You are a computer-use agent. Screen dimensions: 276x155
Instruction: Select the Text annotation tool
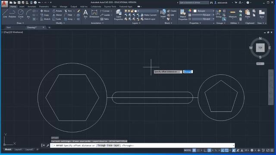[x=85, y=14]
